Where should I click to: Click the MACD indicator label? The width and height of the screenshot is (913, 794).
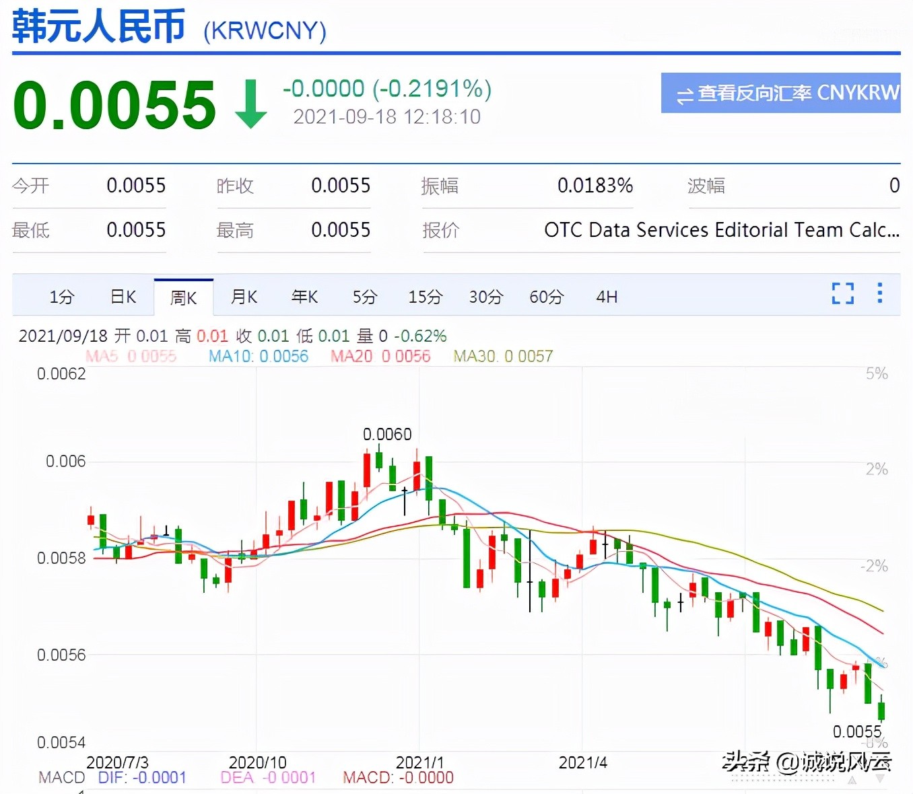tap(61, 777)
